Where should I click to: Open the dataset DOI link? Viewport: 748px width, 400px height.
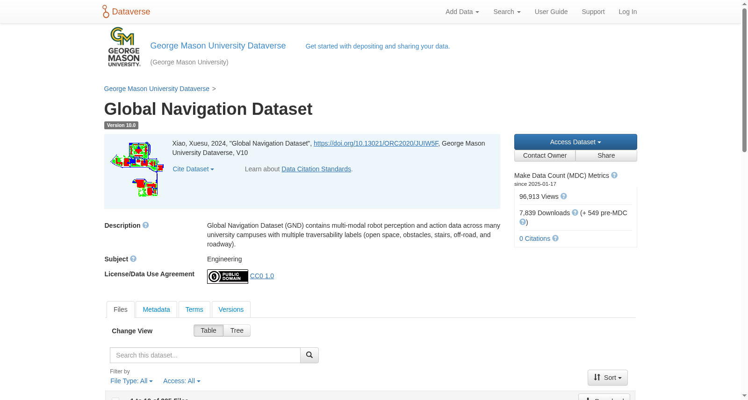(376, 143)
